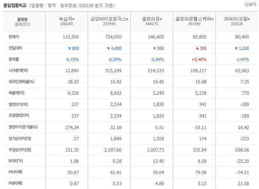Image resolution: width=259 pixels, height=189 pixels.
Task: Click the 녹십자 code 006280
Action: [x=67, y=24]
